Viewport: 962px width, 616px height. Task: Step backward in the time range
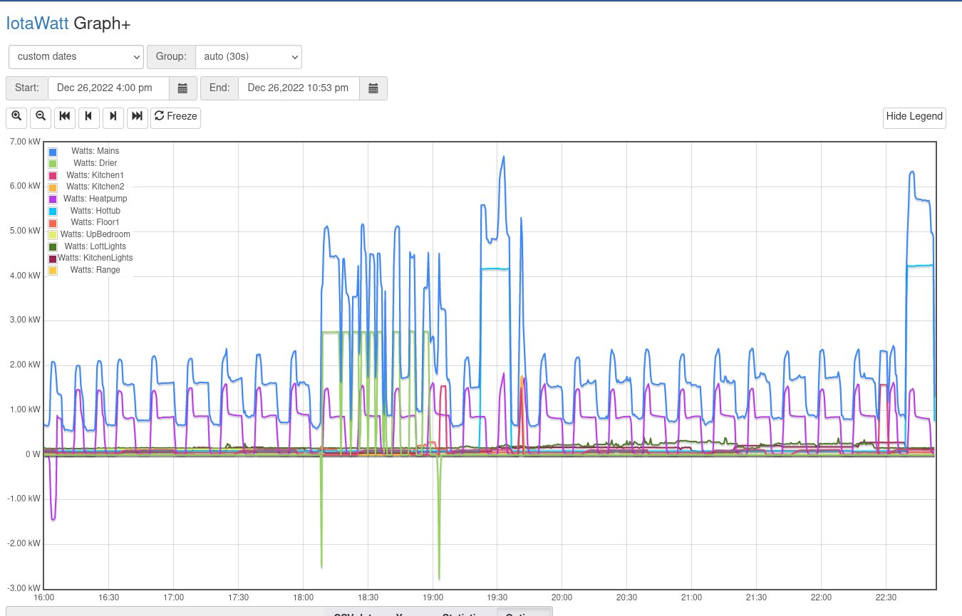89,117
